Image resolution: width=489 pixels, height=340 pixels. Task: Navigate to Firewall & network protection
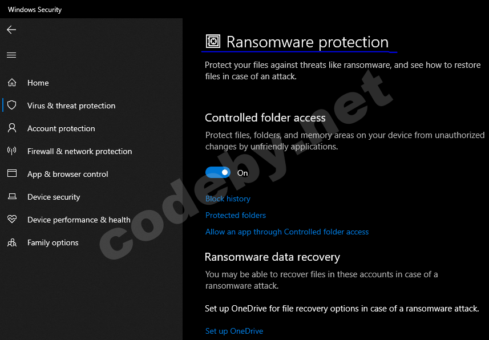(x=79, y=151)
